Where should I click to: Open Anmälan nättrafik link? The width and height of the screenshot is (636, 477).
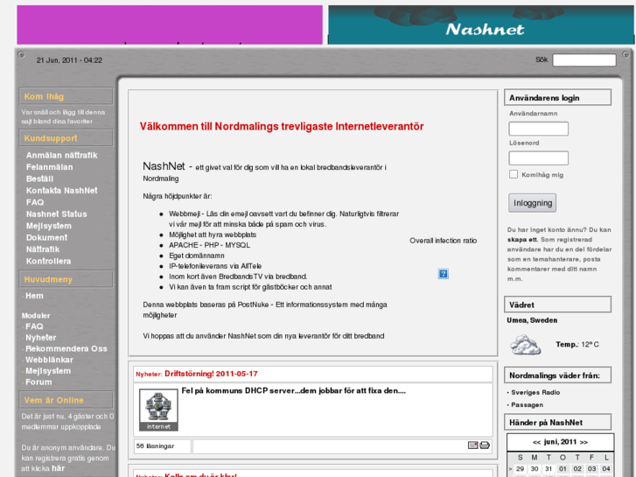[61, 156]
